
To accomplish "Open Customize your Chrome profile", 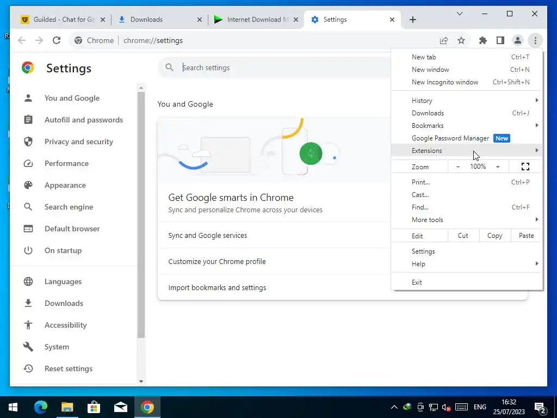I will (x=274, y=261).
